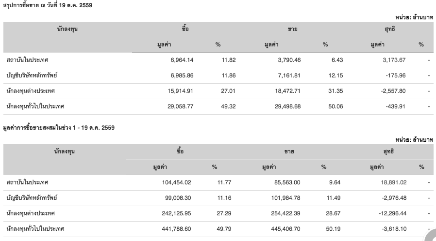Click the 242,125.95 cumulative buy value

[176, 213]
